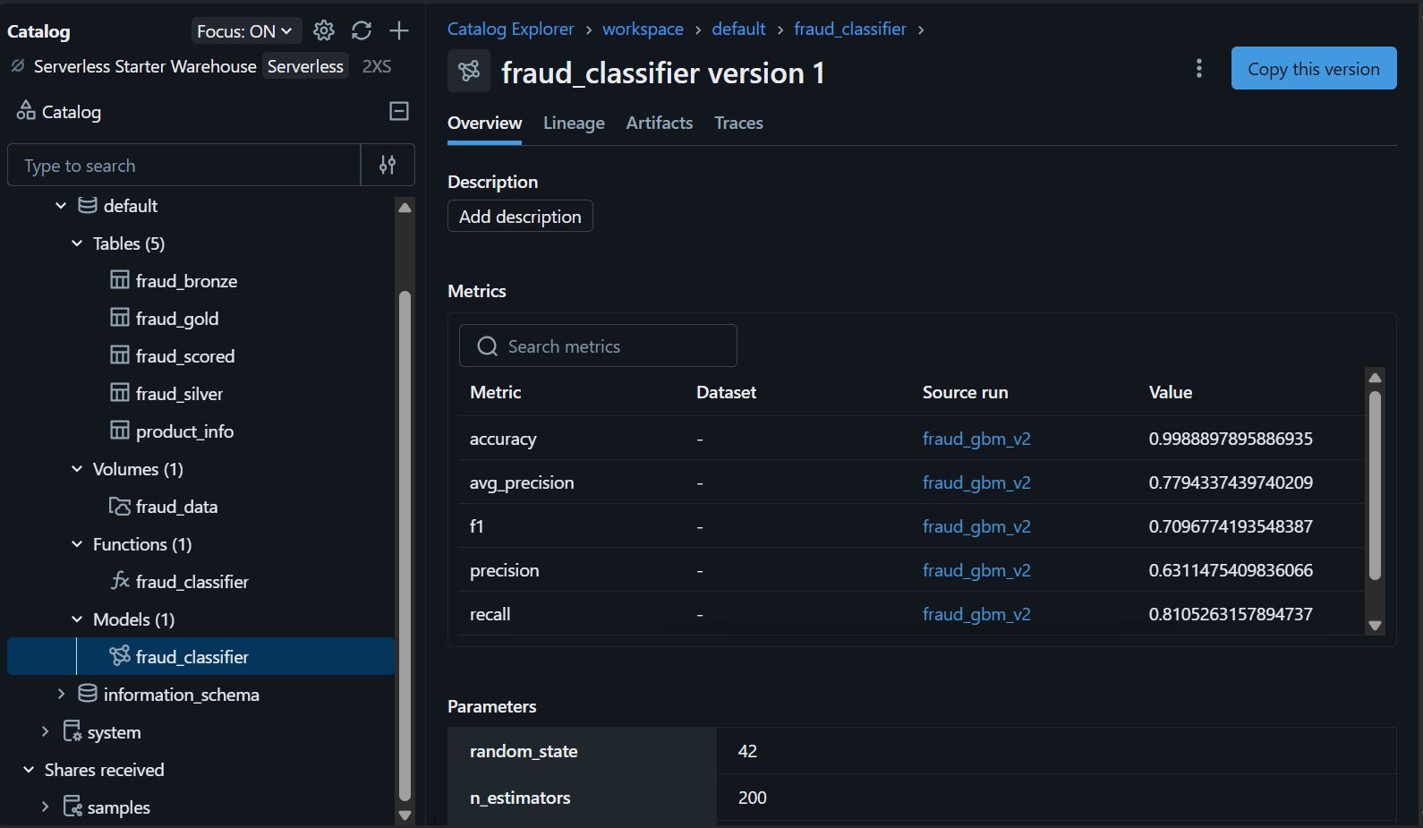The width and height of the screenshot is (1423, 828).
Task: Click the default schema database icon
Action: (88, 205)
